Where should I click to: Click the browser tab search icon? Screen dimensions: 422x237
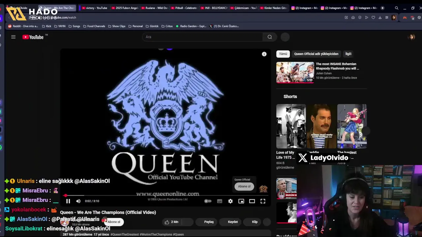[x=397, y=8]
